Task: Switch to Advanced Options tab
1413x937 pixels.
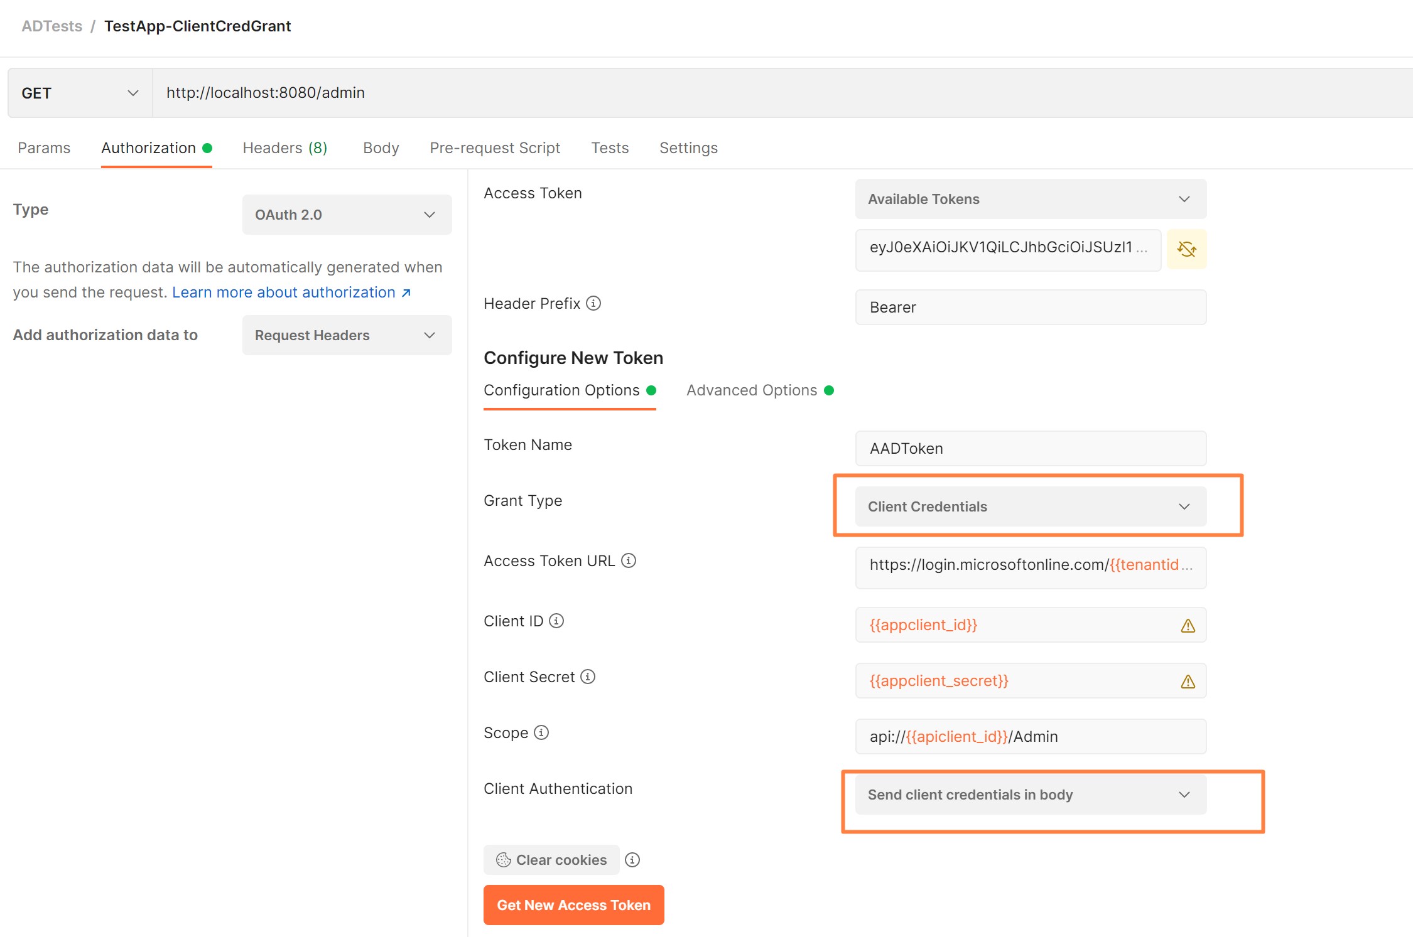Action: pos(760,390)
